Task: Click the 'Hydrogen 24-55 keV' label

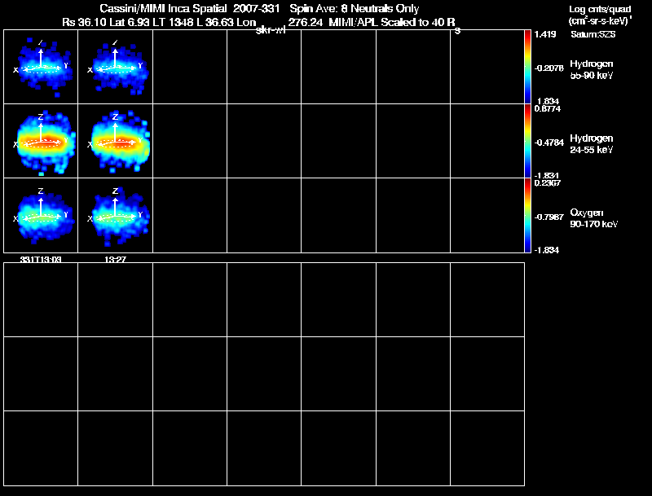Action: coord(592,144)
